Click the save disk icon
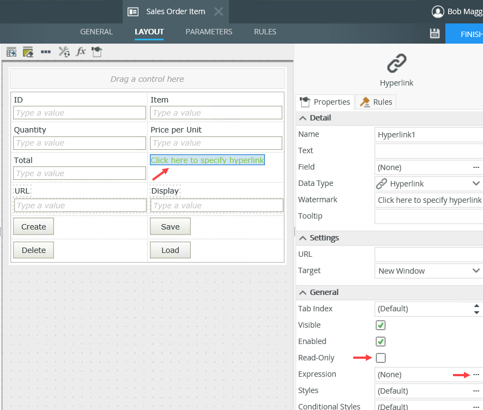This screenshot has width=483, height=410. click(434, 33)
